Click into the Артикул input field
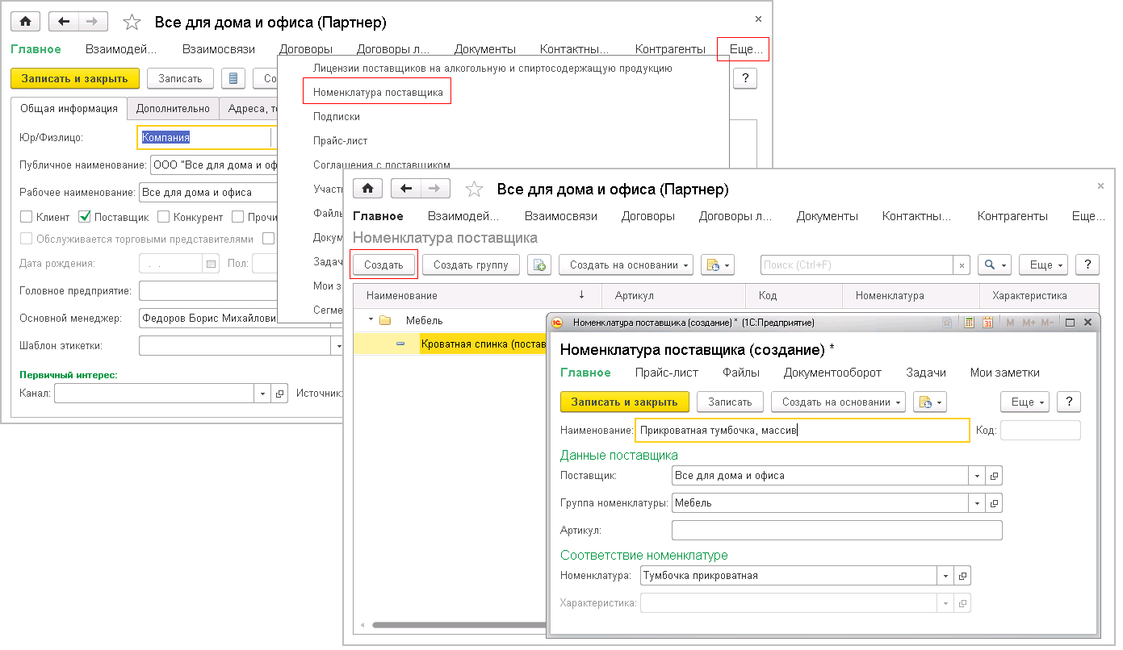1123x650 pixels. click(x=836, y=530)
